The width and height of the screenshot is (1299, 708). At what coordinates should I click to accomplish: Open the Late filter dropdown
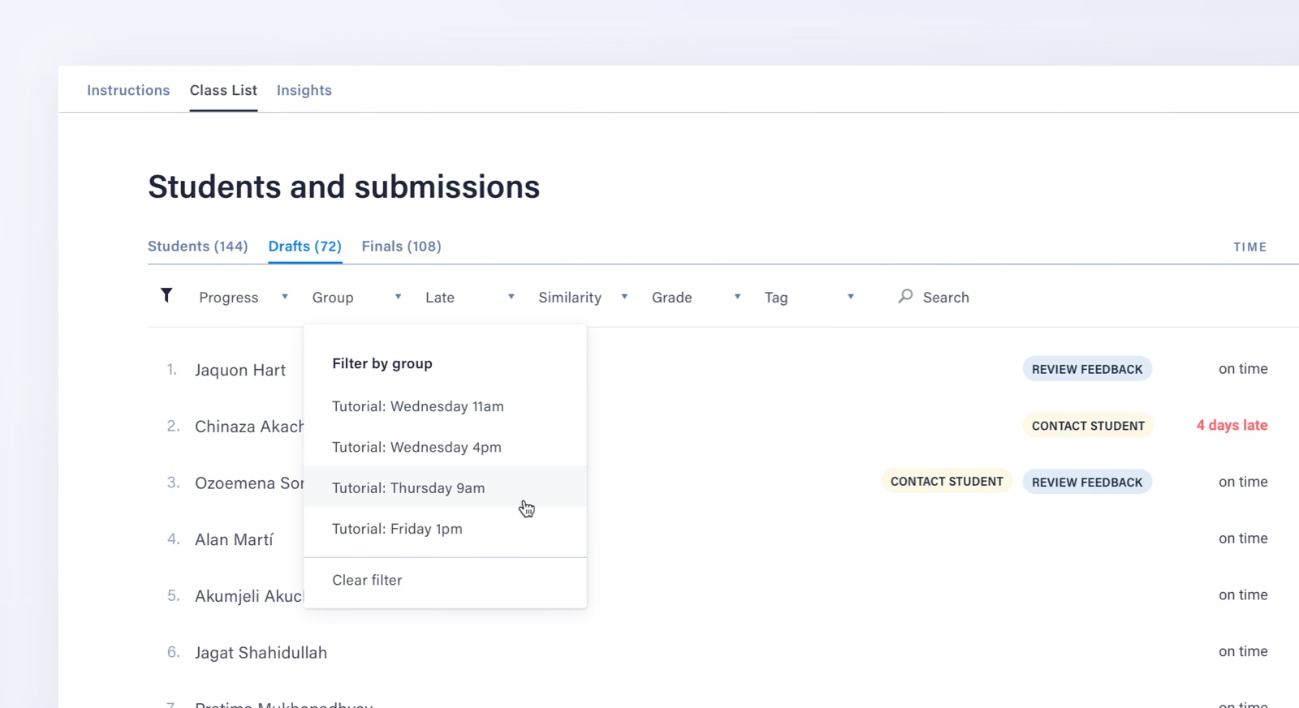point(470,298)
